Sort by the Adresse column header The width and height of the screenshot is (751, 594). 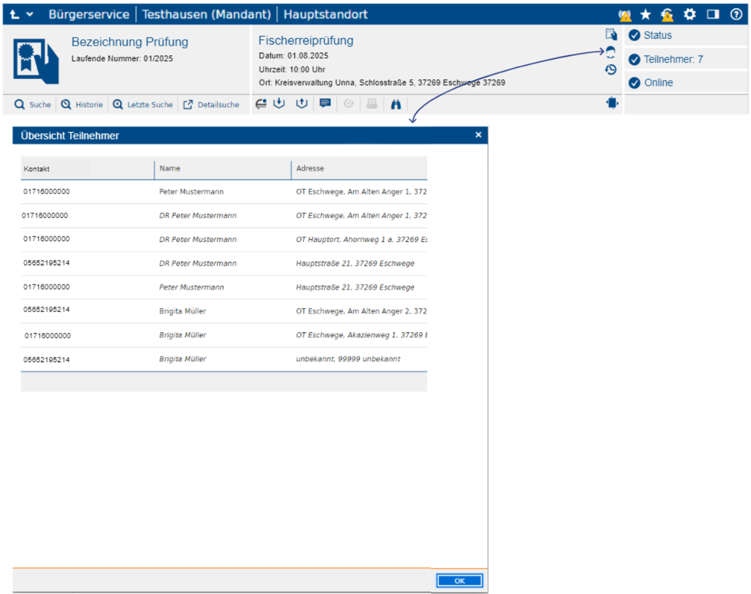pyautogui.click(x=310, y=168)
